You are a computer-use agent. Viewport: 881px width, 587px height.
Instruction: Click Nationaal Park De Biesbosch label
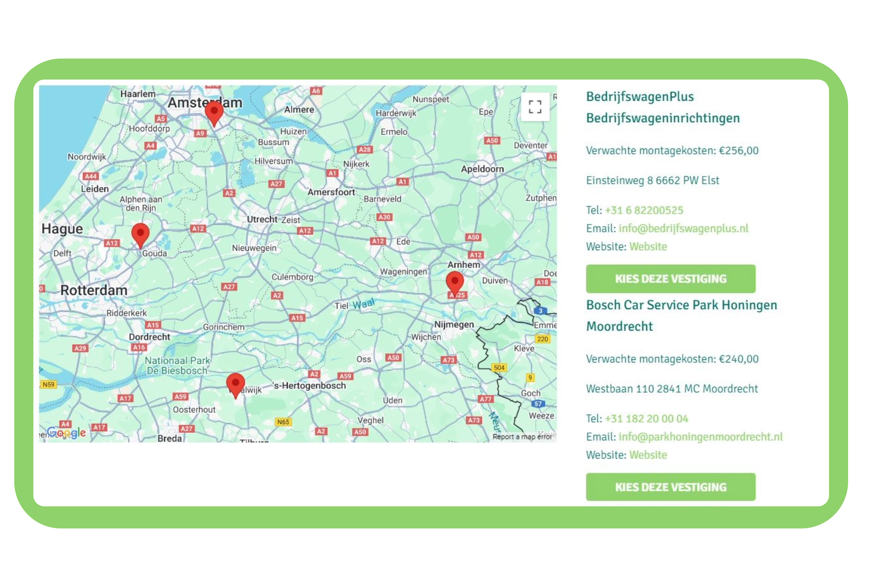(x=177, y=365)
